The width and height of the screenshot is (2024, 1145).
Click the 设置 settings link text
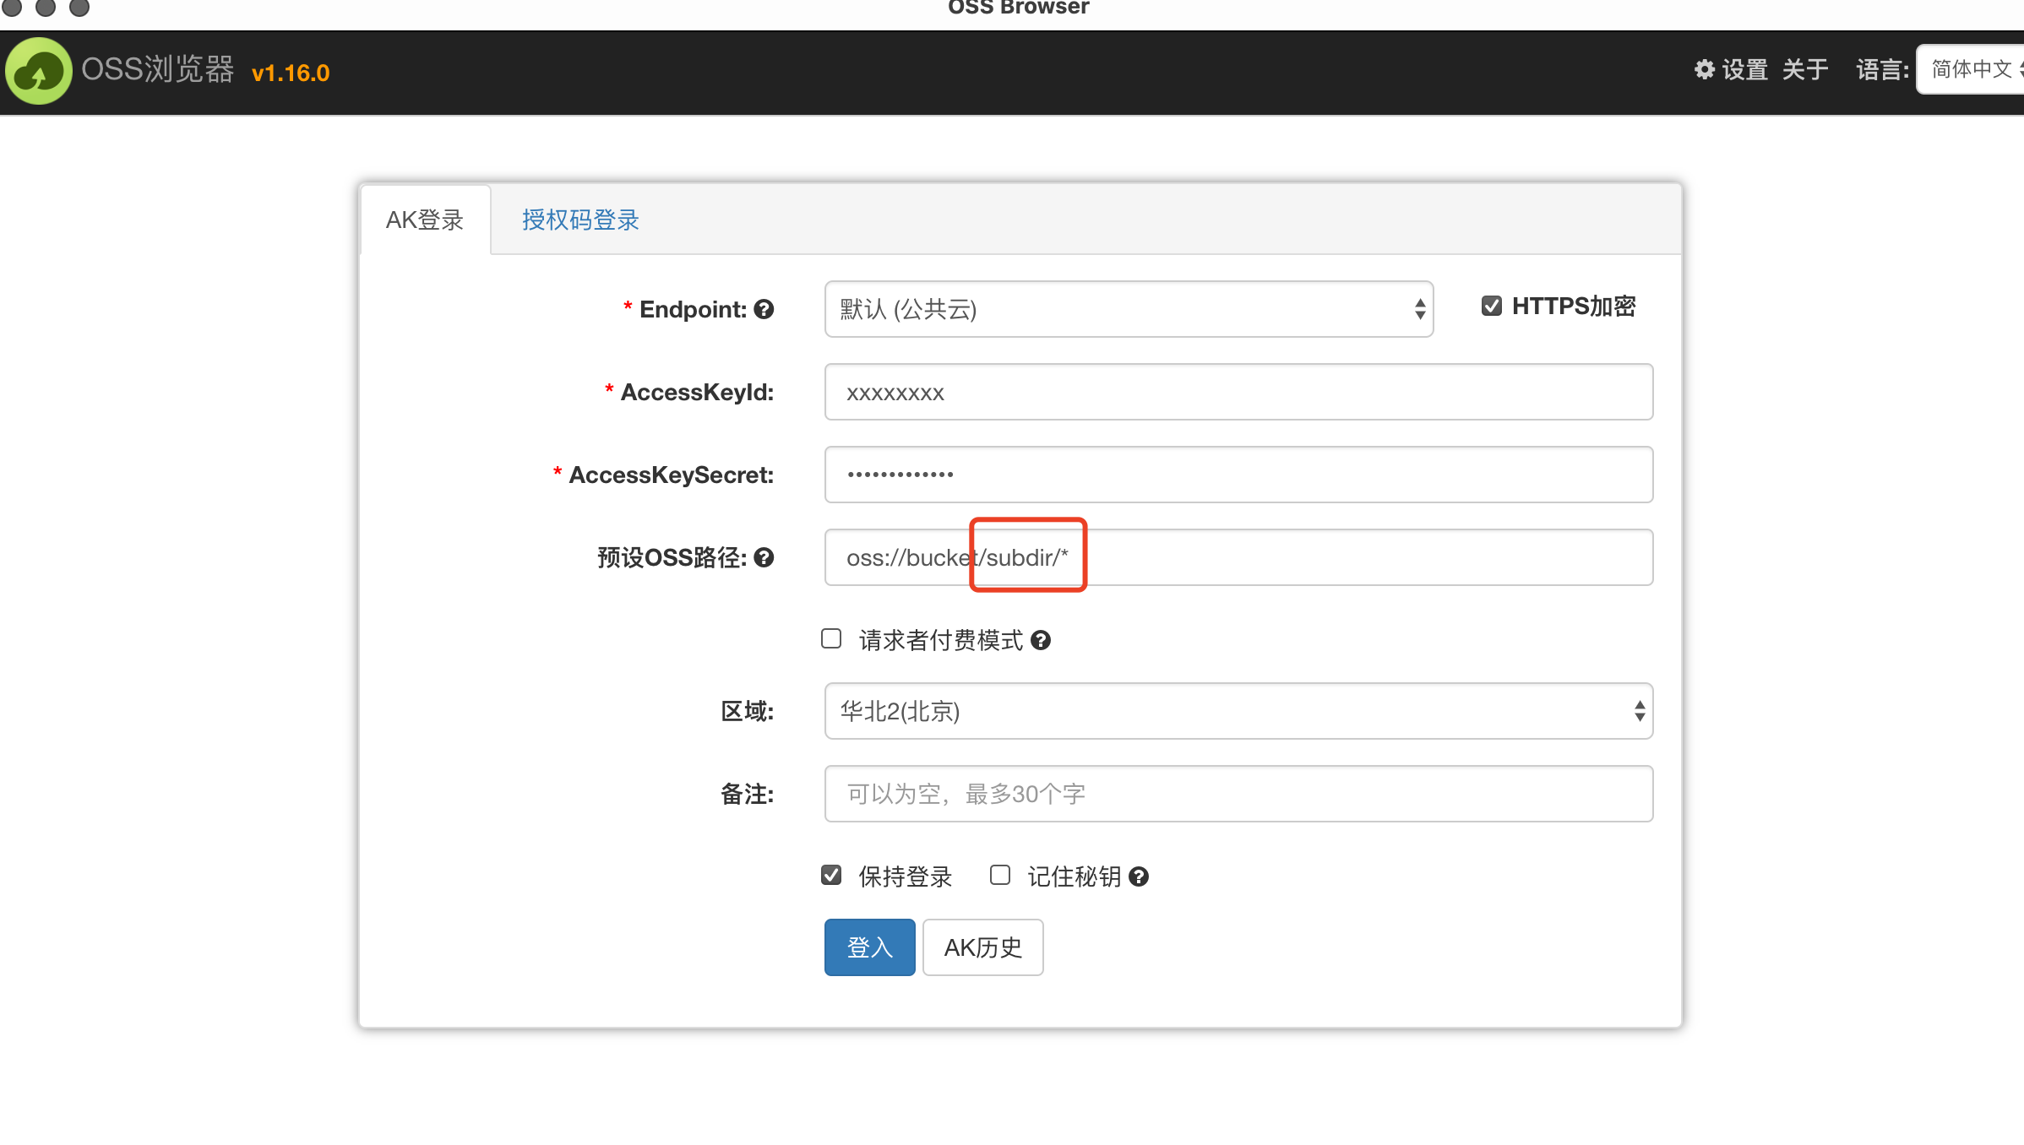(x=1745, y=69)
